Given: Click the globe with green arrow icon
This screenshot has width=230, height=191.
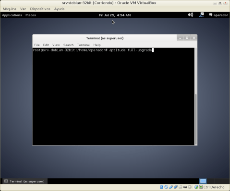Looking at the screenshot, I should (x=196, y=187).
